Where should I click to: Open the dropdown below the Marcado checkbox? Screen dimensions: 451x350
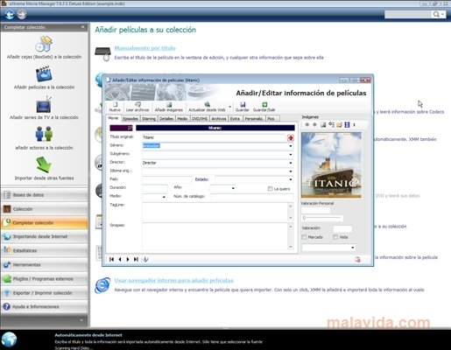353,248
